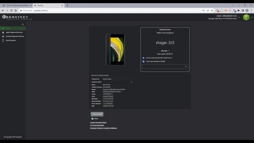
Task: Close the first browser tab
Action: coord(31,5)
